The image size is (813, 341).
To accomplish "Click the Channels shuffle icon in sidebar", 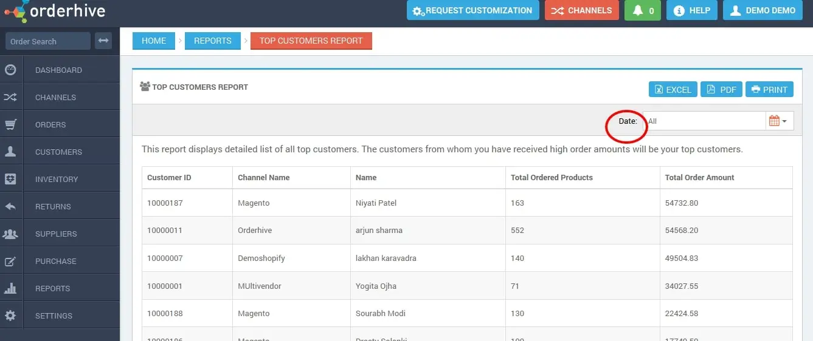I will tap(10, 97).
